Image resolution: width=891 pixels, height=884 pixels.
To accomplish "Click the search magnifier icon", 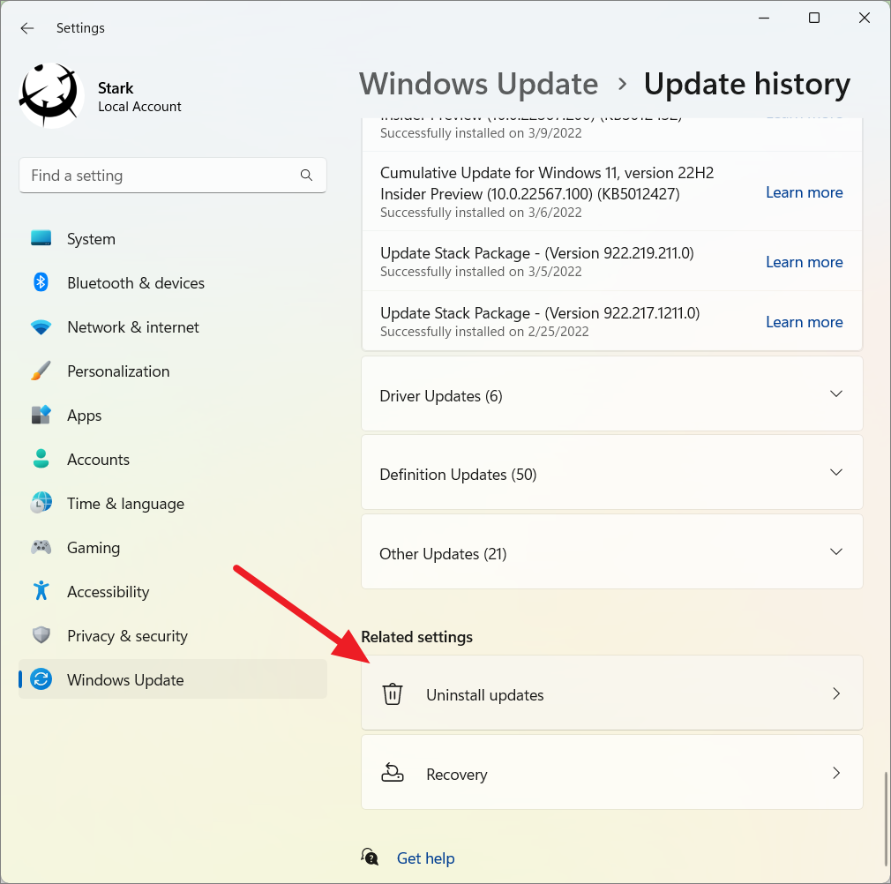I will tap(306, 175).
